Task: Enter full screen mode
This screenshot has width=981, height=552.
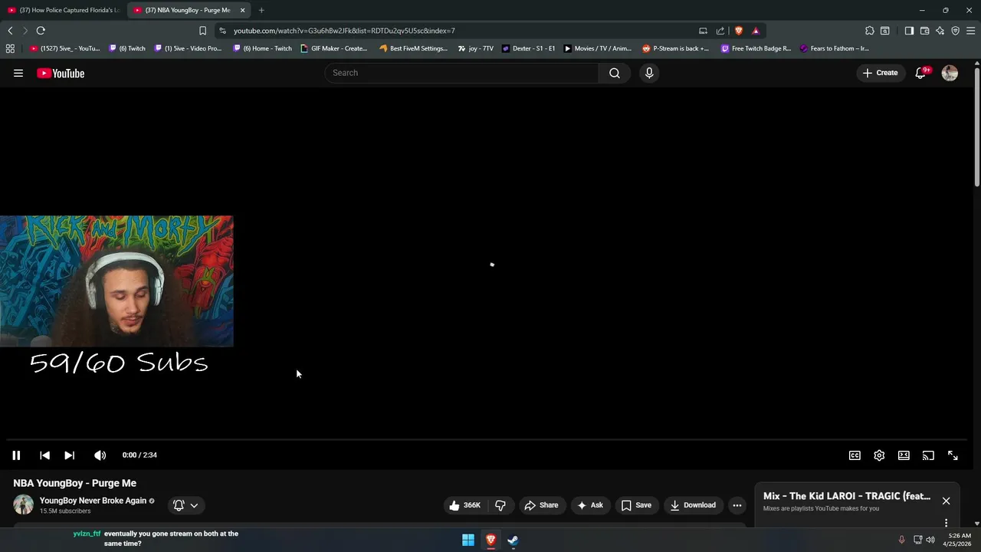Action: tap(953, 455)
